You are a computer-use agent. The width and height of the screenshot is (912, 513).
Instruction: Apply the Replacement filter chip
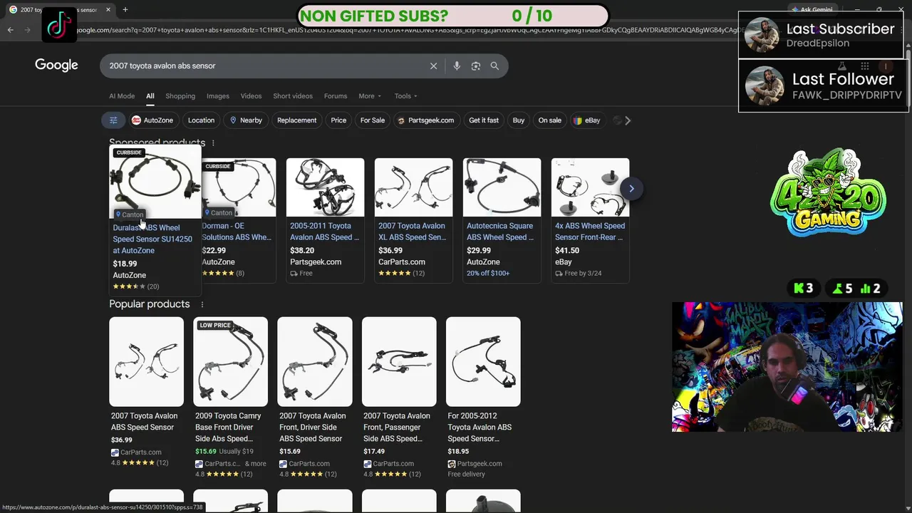(296, 120)
